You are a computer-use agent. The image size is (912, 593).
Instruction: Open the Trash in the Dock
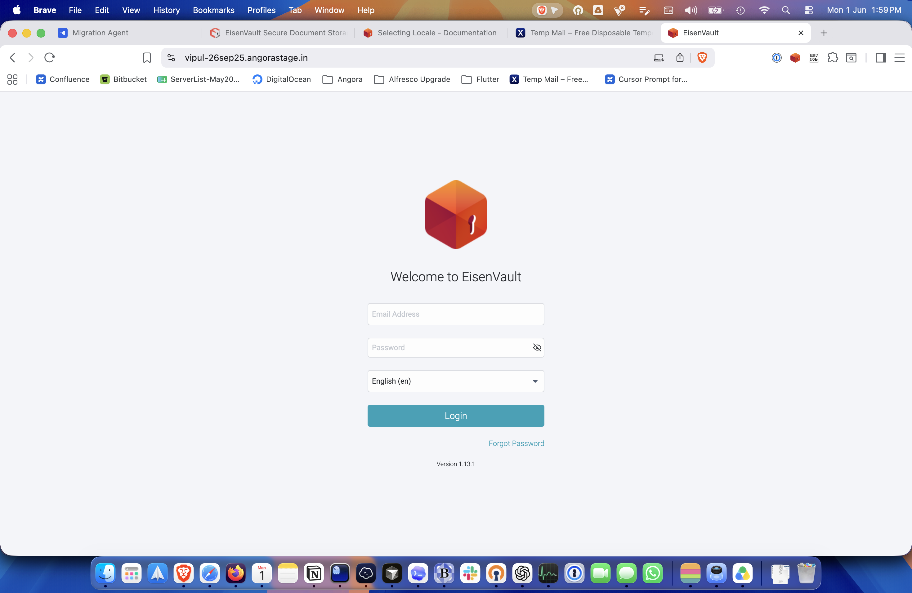click(806, 573)
